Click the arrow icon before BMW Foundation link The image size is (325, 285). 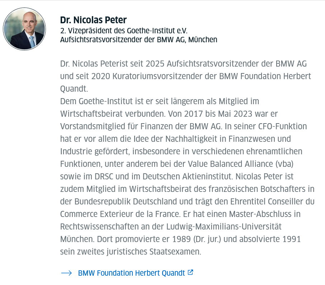[x=67, y=273]
